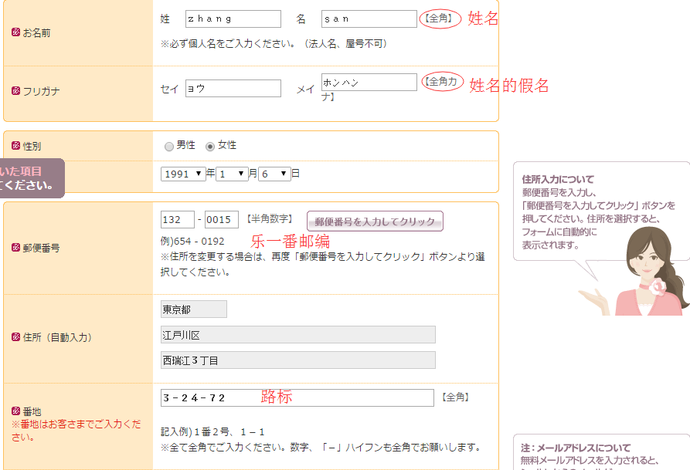
Task: Click the required badge beside 郵便番号
Action: [15, 248]
